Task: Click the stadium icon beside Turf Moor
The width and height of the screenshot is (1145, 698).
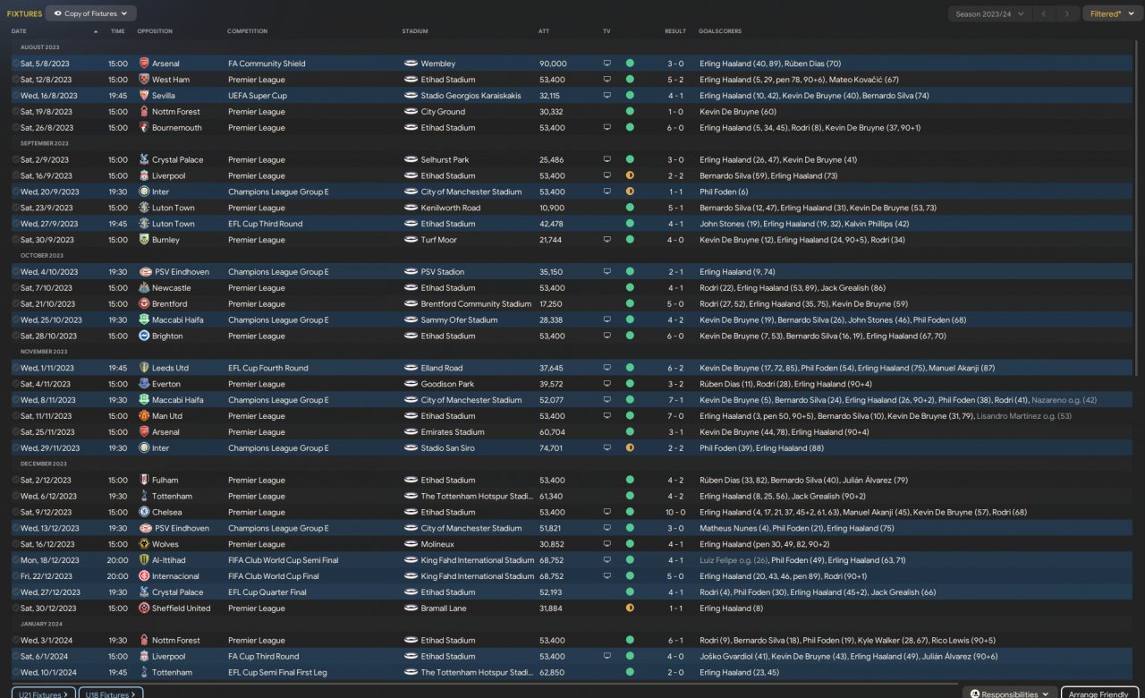Action: click(x=411, y=240)
